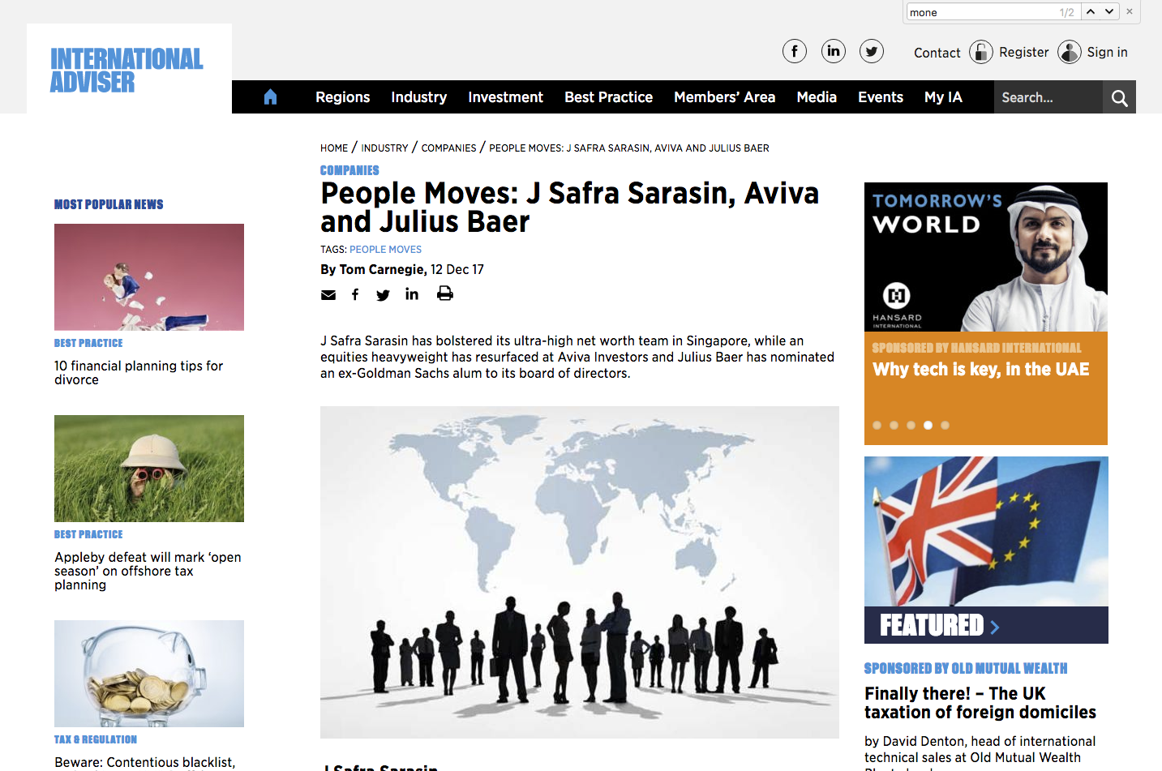The width and height of the screenshot is (1162, 771).
Task: Open 'Finally there! – The UK taxation' headline
Action: pos(980,703)
